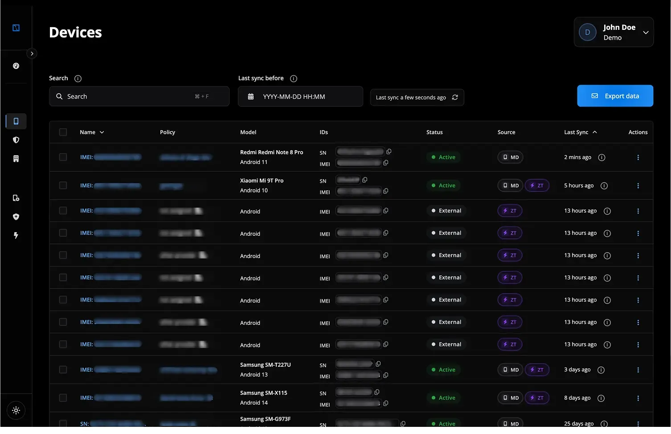This screenshot has height=434, width=671.
Task: Open actions menu for Xiaomi Mi 9T Pro
Action: tap(638, 185)
